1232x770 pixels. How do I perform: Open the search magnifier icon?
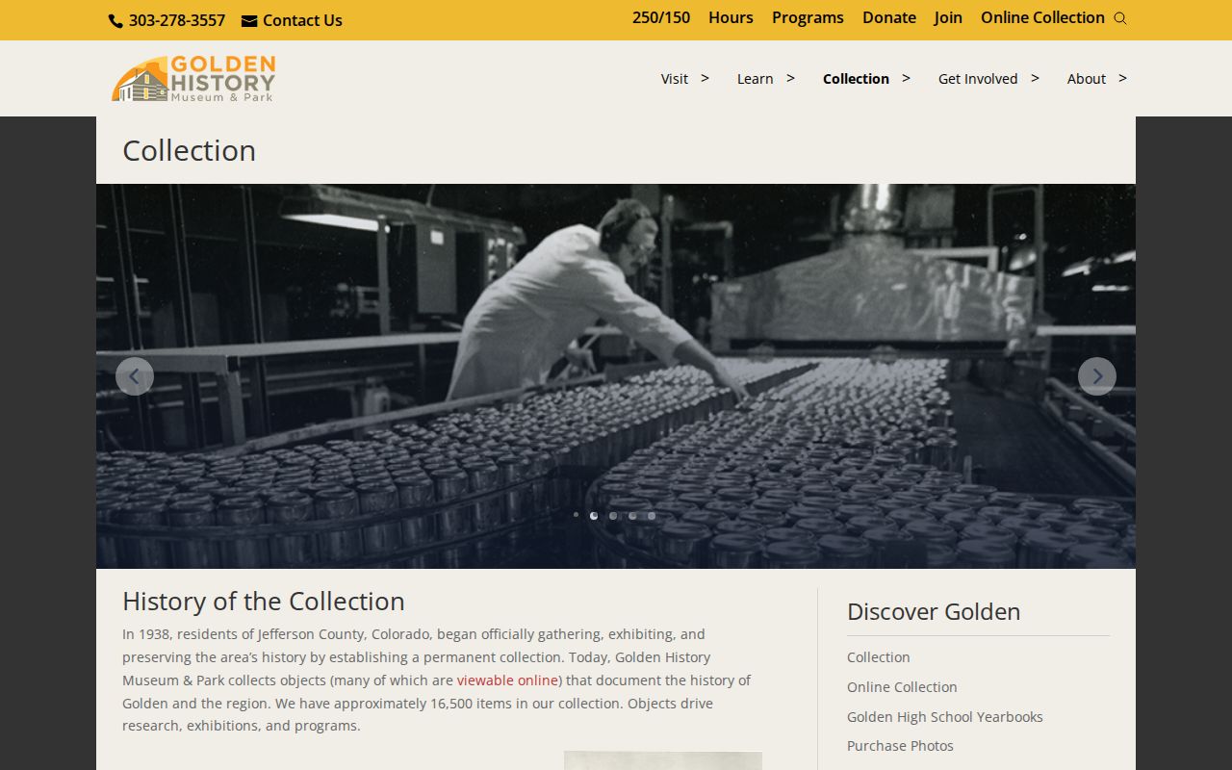[1120, 18]
